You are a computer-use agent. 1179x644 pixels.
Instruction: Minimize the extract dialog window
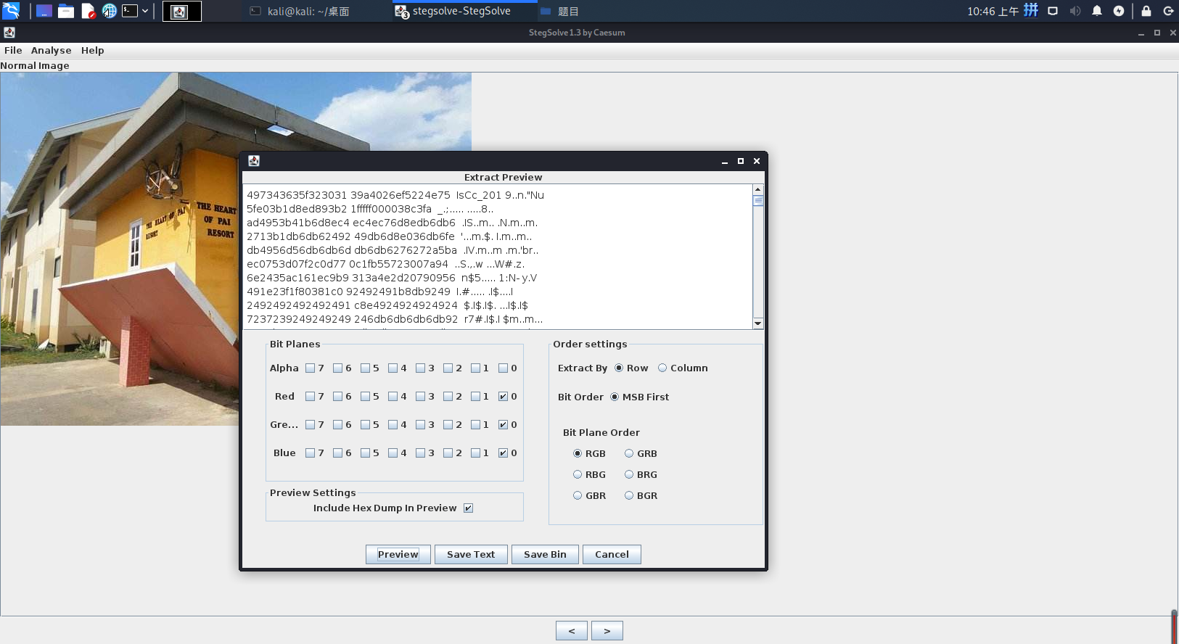725,161
